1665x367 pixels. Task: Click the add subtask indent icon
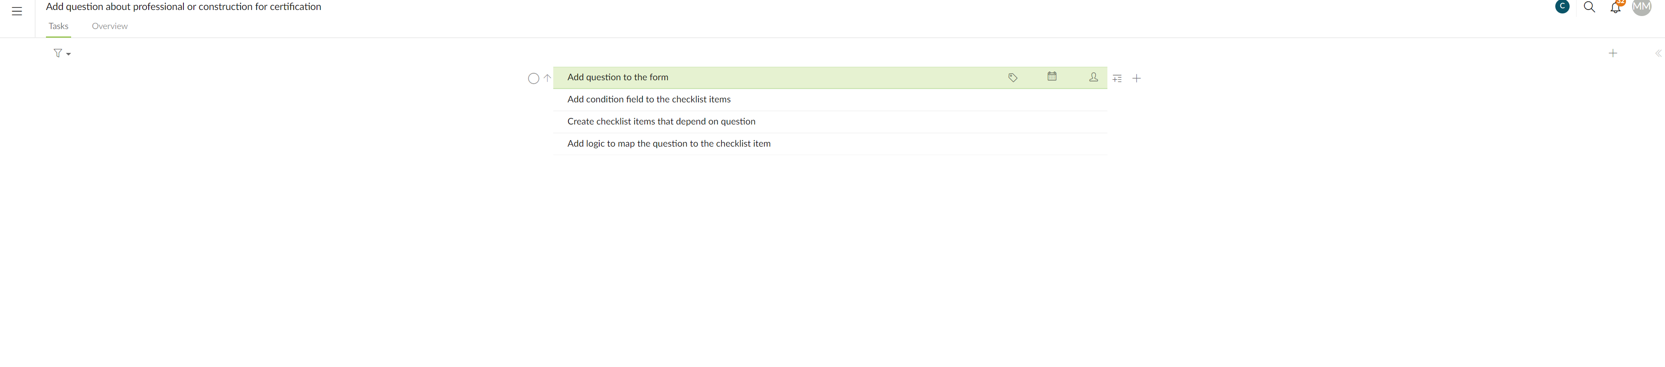(1117, 78)
